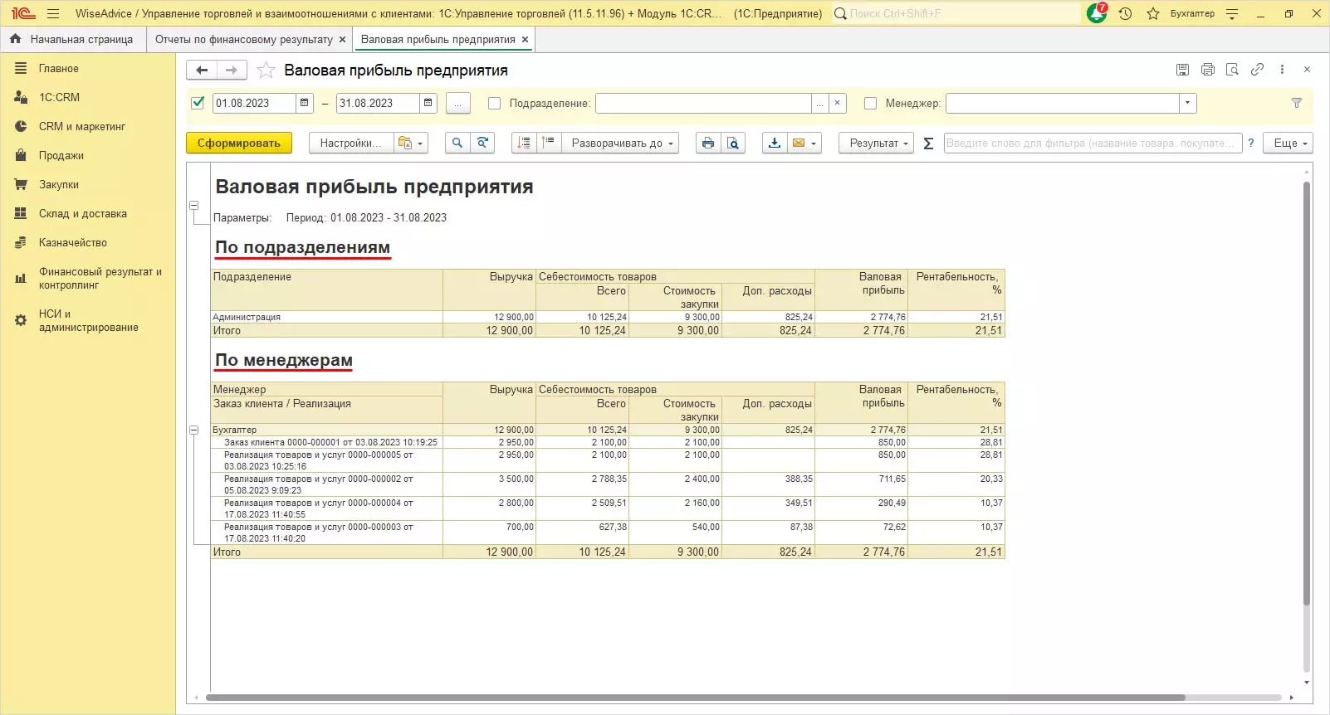Open the Разворачивать до dropdown
This screenshot has width=1330, height=715.
(621, 143)
